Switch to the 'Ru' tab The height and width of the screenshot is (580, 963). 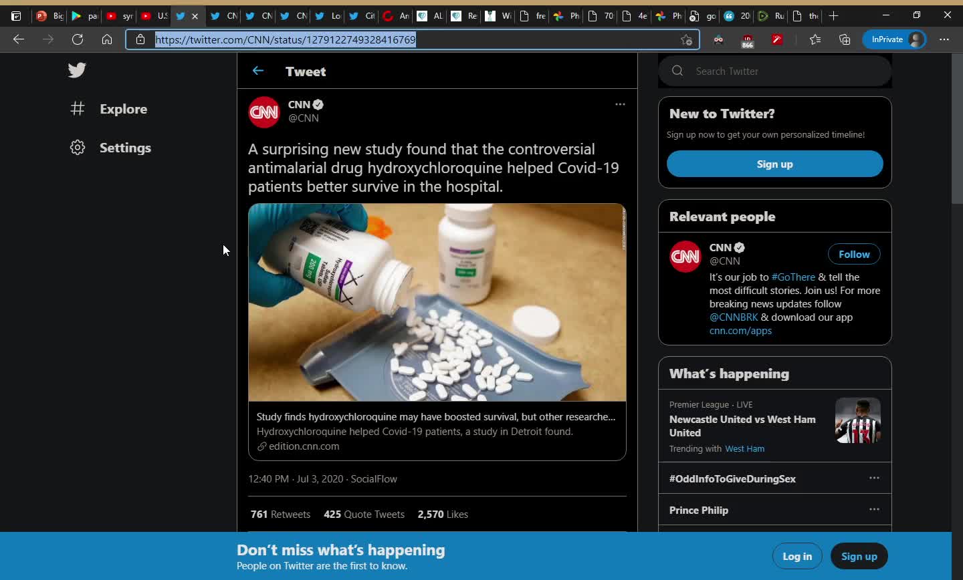pos(772,15)
